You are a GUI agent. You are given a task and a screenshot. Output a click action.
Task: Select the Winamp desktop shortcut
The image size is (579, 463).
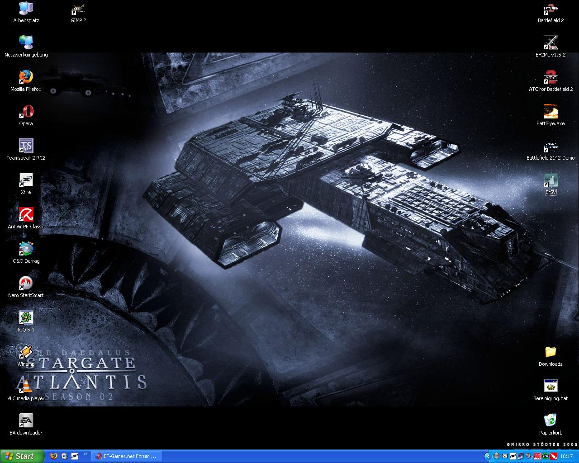coord(26,356)
